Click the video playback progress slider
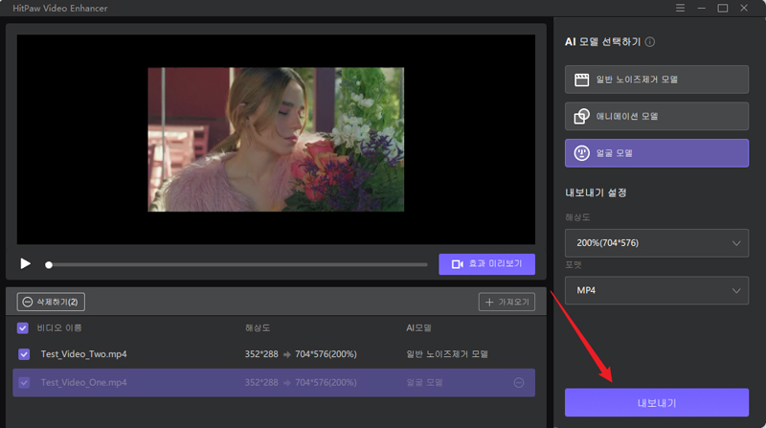Screen dimensions: 766x428 237,264
